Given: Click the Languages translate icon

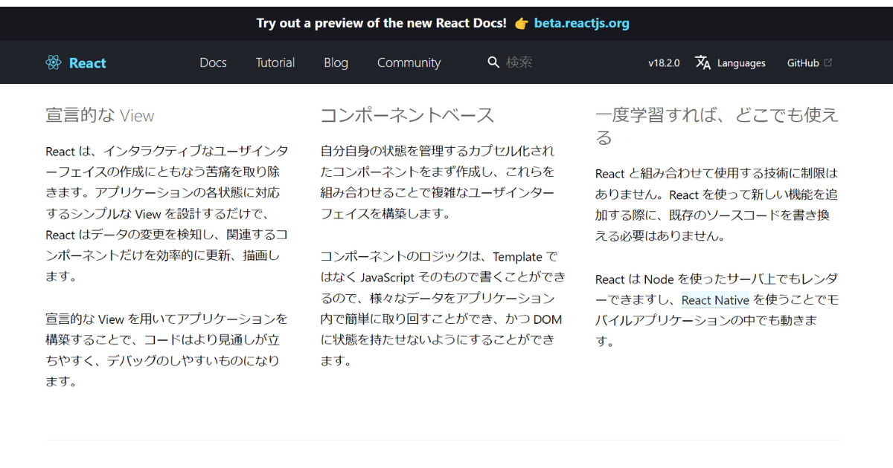Looking at the screenshot, I should [702, 63].
